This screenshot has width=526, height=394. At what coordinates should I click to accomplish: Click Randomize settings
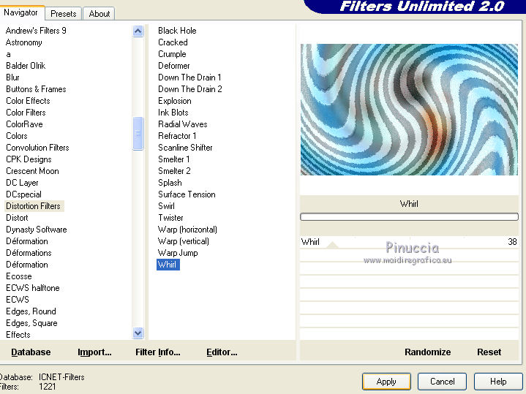[428, 352]
